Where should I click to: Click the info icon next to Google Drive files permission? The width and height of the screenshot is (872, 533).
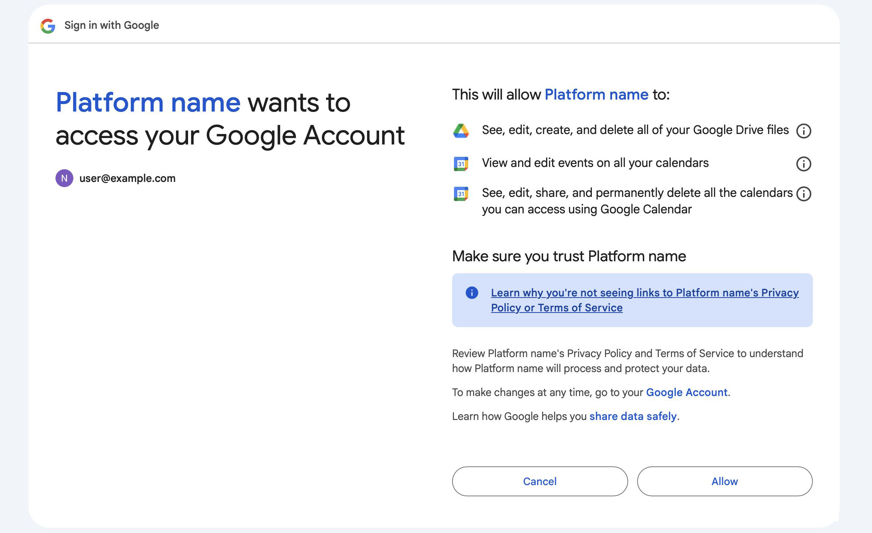coord(804,131)
